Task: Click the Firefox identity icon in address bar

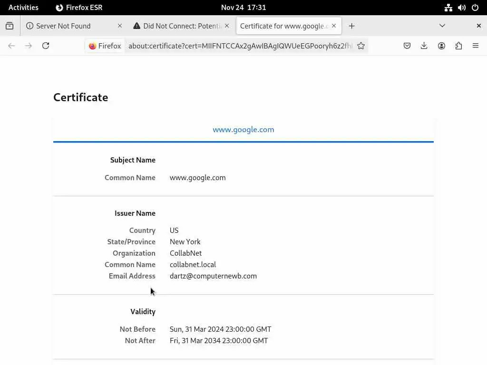Action: coord(105,46)
